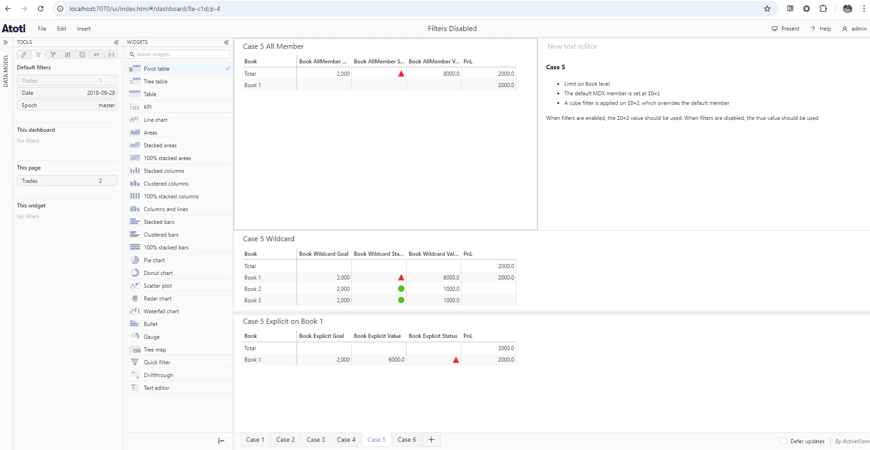Open the query editor console tab
Screen dimensions: 870x450
coord(82,54)
